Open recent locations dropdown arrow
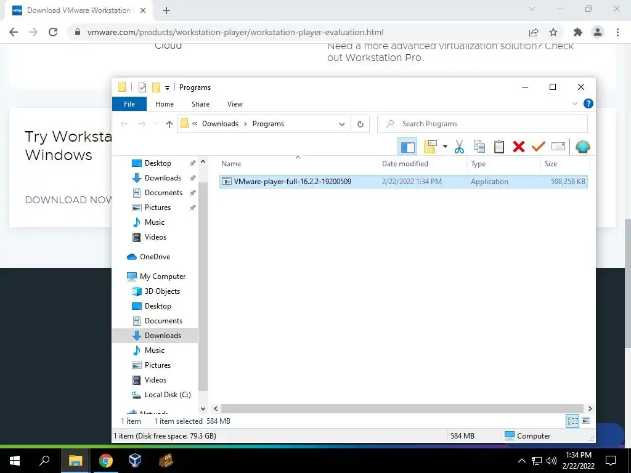Screen dimensions: 631x473 point(156,124)
